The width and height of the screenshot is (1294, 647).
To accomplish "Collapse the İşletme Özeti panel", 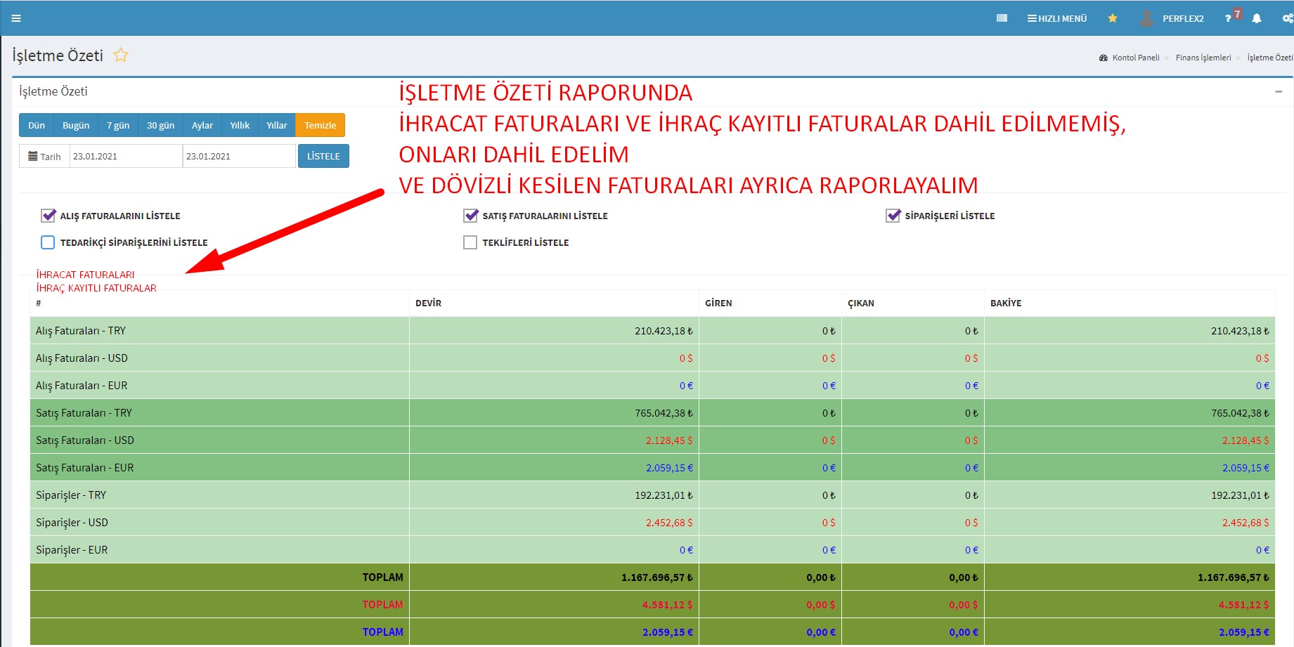I will [1279, 91].
